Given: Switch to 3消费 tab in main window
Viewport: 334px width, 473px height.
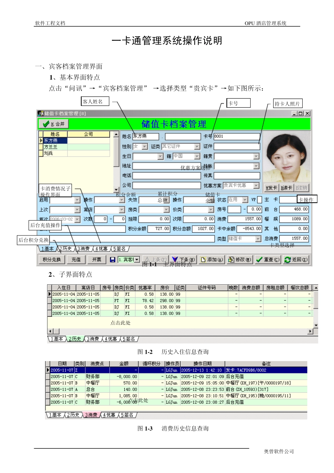Looking at the screenshot, I should click(83, 248).
